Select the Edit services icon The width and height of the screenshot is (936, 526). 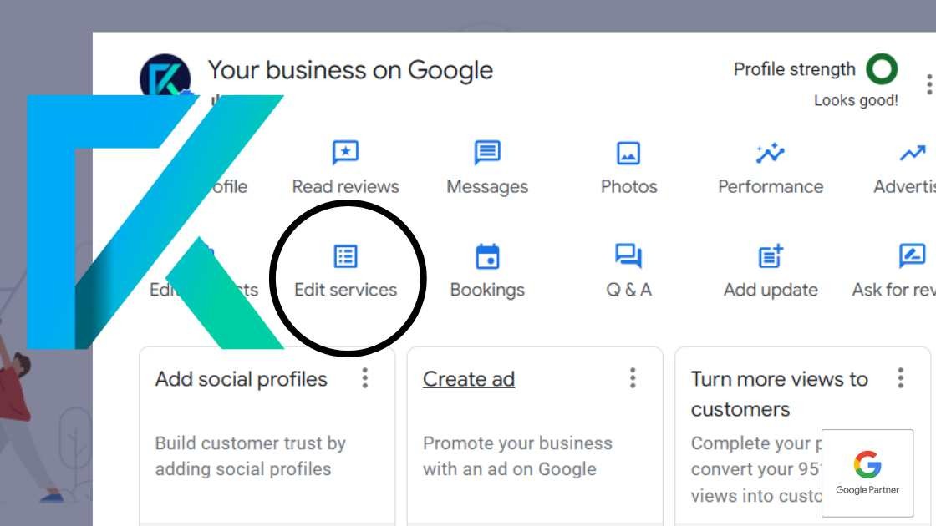[345, 256]
